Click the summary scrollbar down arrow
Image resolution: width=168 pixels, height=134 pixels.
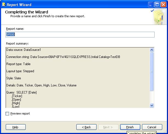(152, 105)
